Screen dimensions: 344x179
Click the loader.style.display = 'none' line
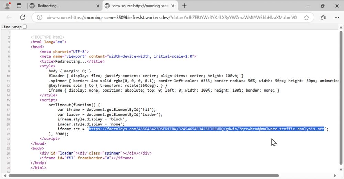coord(91,124)
